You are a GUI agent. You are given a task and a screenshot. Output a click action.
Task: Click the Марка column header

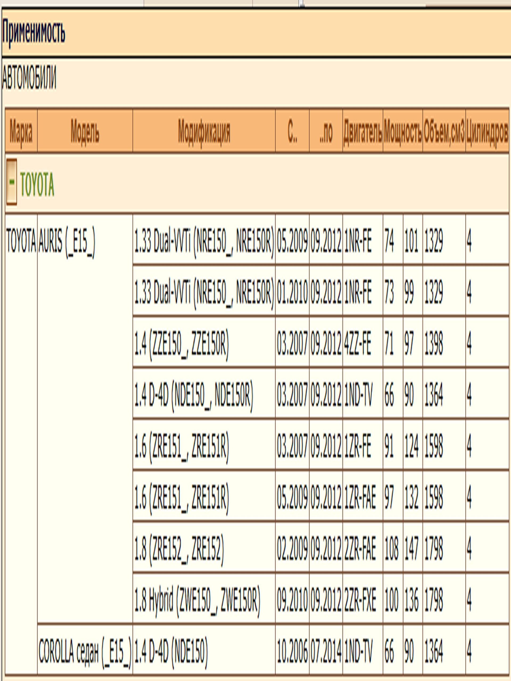click(x=21, y=131)
